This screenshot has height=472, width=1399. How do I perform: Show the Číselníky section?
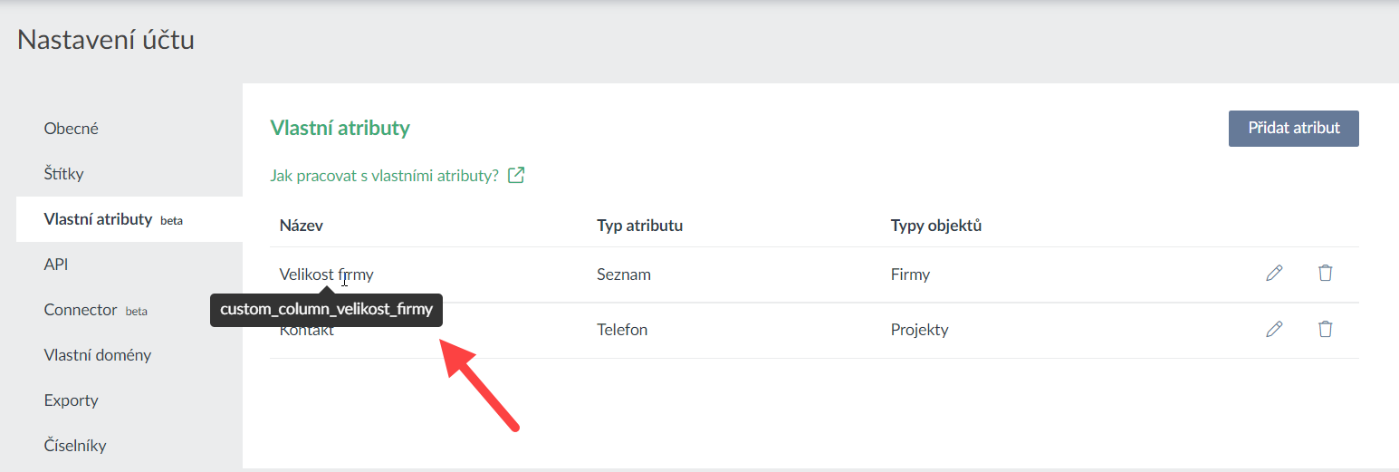pos(75,446)
